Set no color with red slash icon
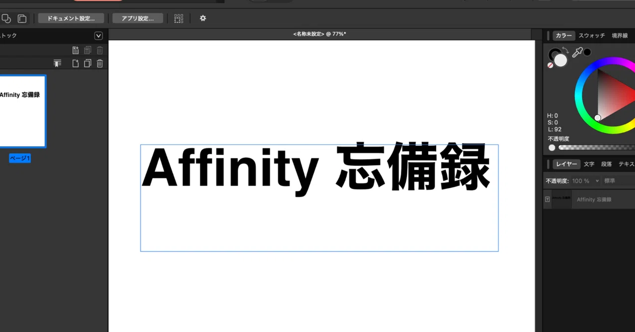635x332 pixels. [x=550, y=65]
